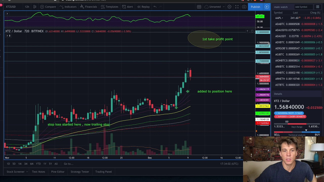Open the indicator Templates menu
324x182 pixels.
pos(109,7)
